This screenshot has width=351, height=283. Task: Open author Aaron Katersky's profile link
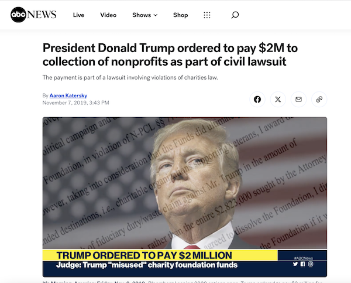pyautogui.click(x=68, y=96)
